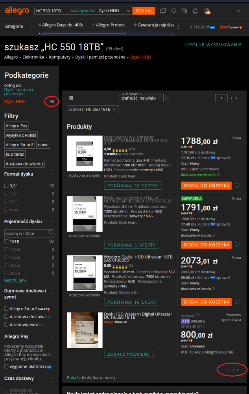Click 'PORÓWNAJ 3 OFERTY' button
The image size is (249, 394).
131,245
